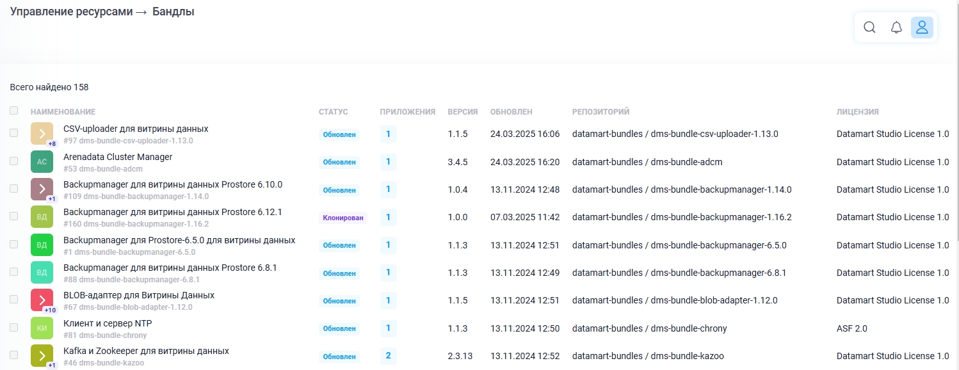The image size is (959, 370).
Task: Sort by the Обновлен column header
Action: 511,112
